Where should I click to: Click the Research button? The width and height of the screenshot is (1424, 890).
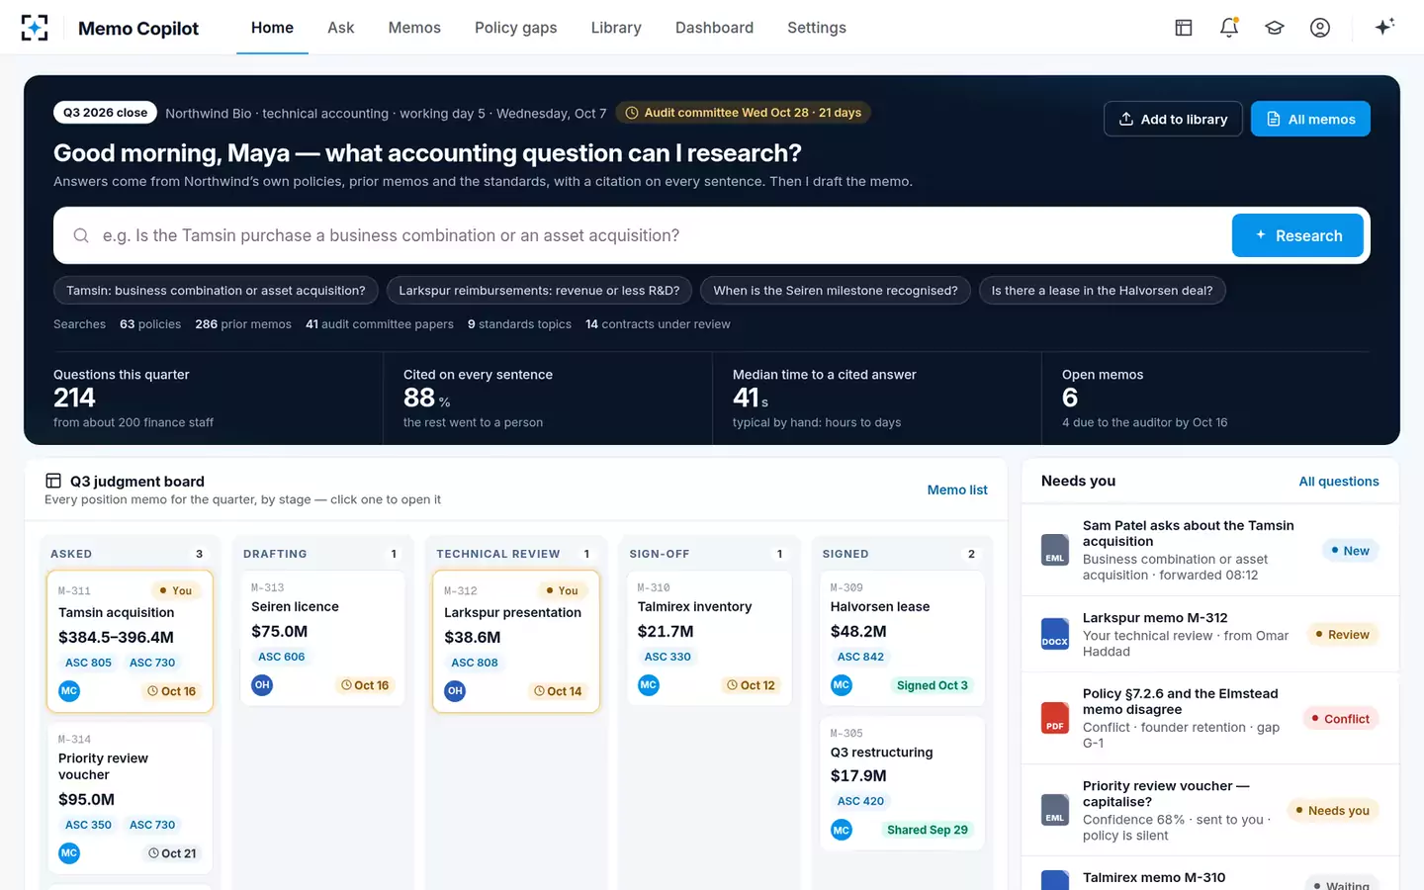(x=1297, y=235)
